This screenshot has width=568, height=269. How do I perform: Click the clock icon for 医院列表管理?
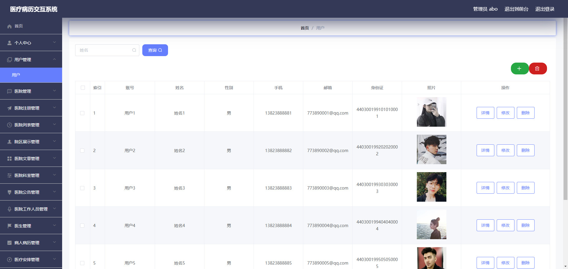(x=9, y=125)
